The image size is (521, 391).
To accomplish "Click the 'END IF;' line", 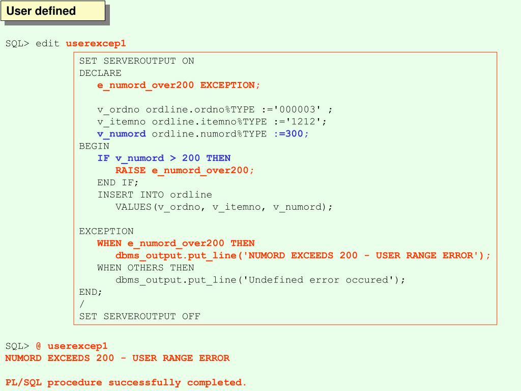I will pyautogui.click(x=118, y=183).
